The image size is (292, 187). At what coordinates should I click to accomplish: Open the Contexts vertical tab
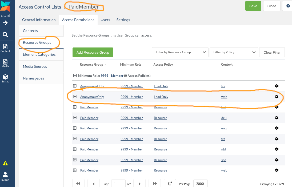(x=41, y=31)
